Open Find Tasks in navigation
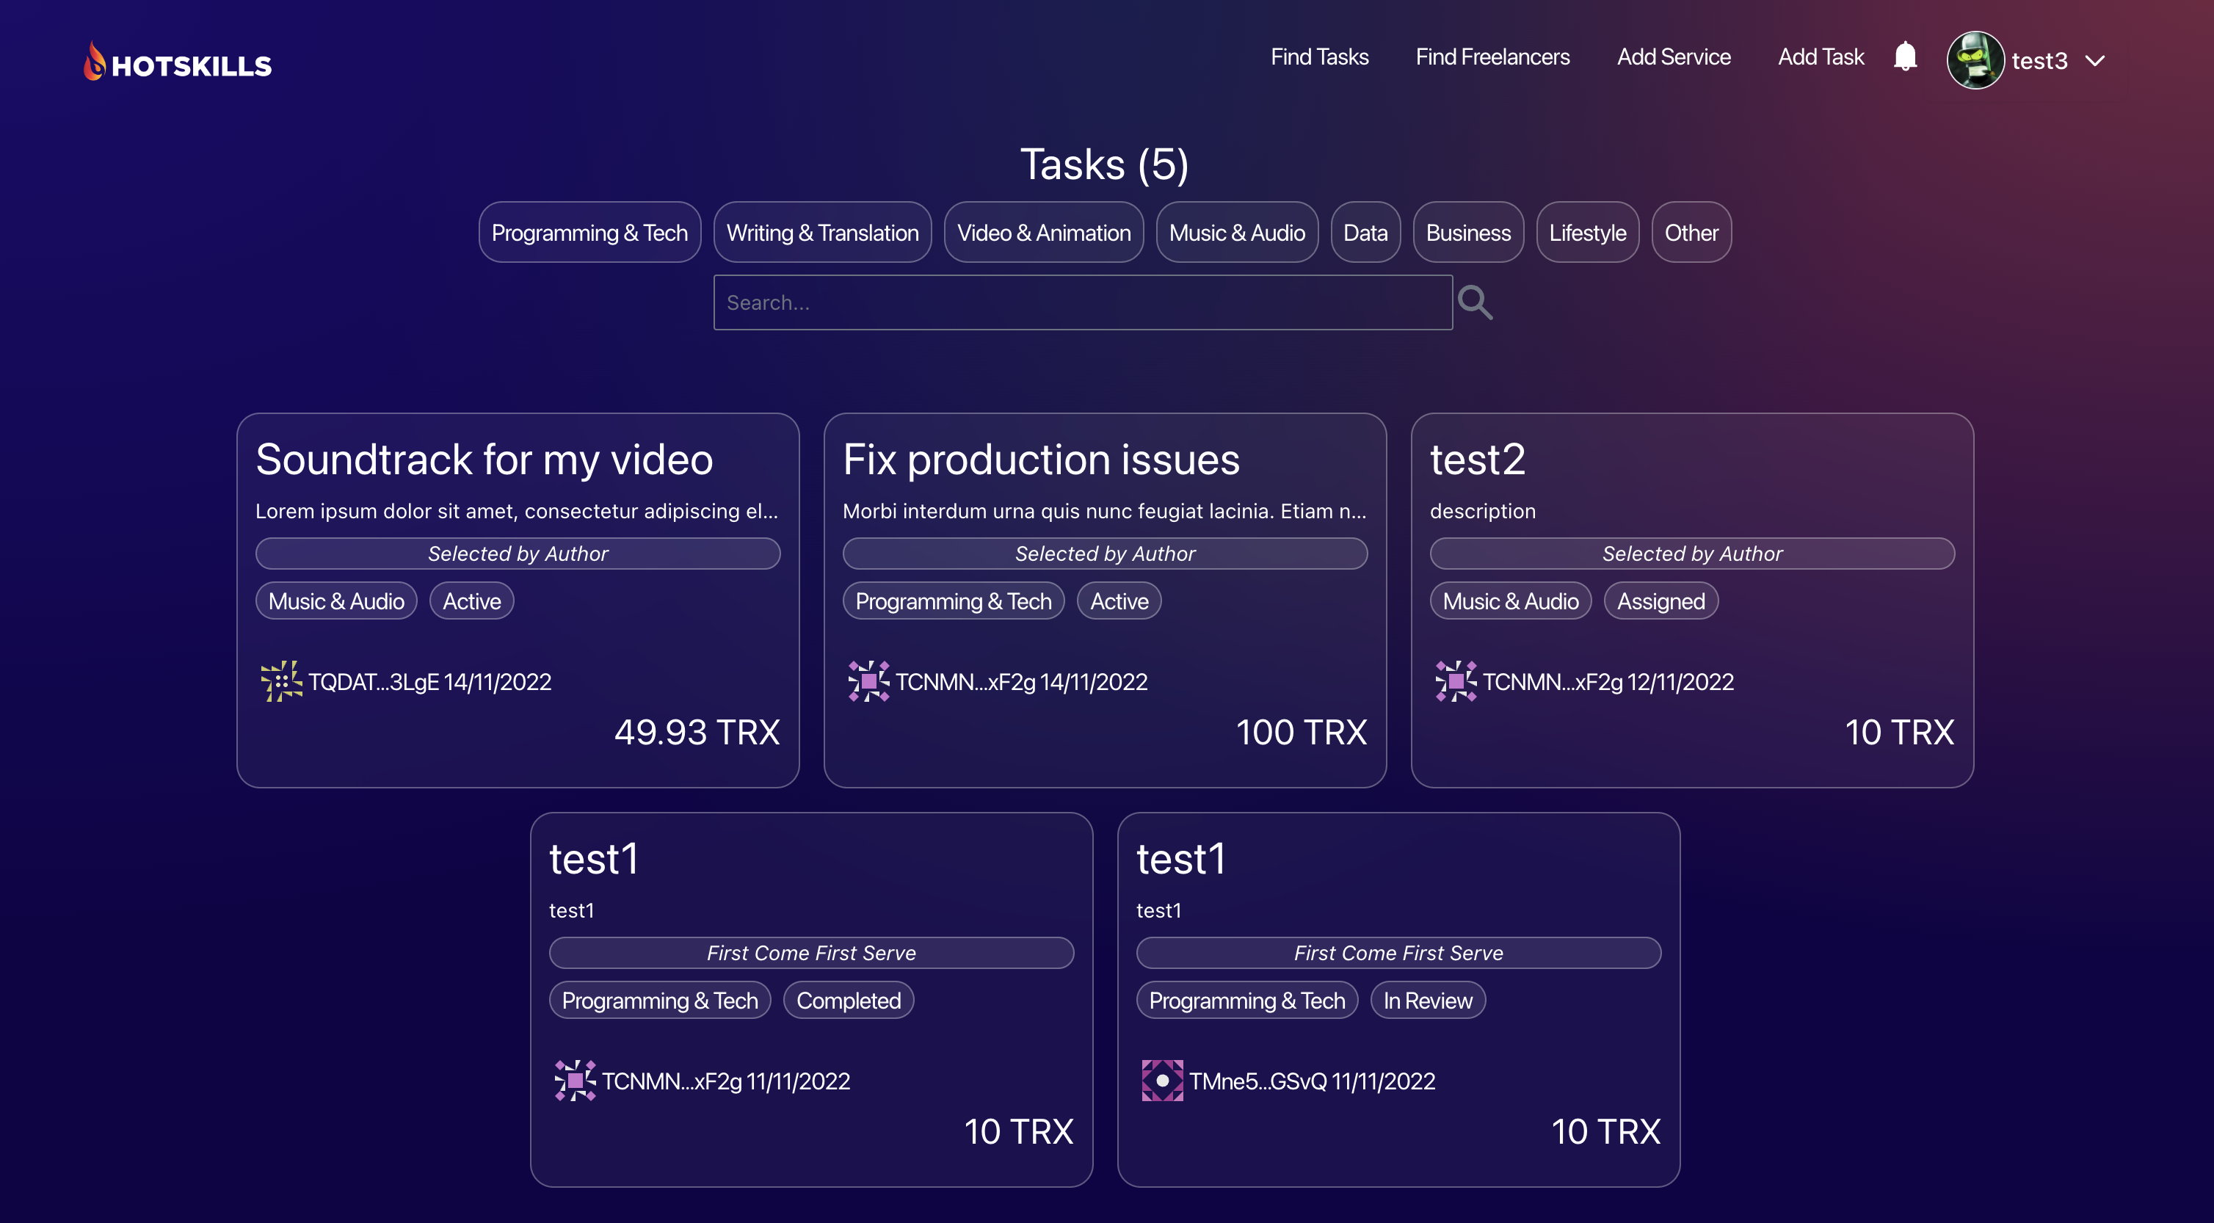This screenshot has width=2214, height=1223. pos(1319,57)
